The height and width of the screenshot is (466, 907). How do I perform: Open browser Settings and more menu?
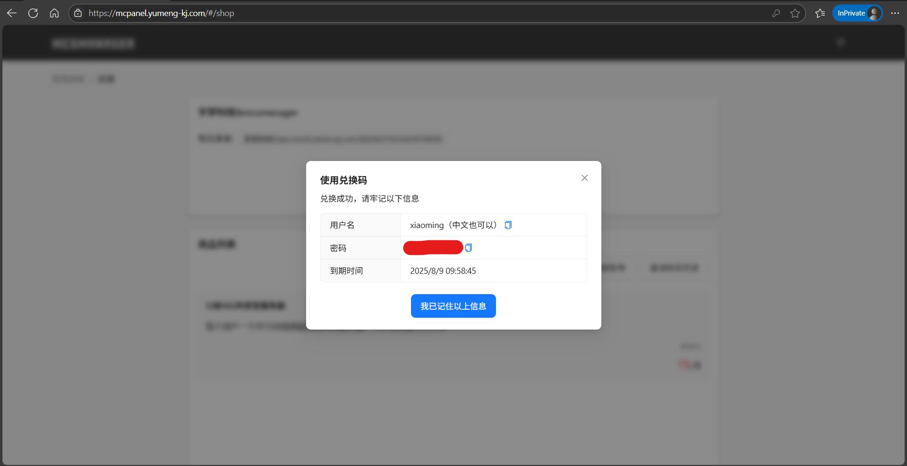(x=895, y=13)
